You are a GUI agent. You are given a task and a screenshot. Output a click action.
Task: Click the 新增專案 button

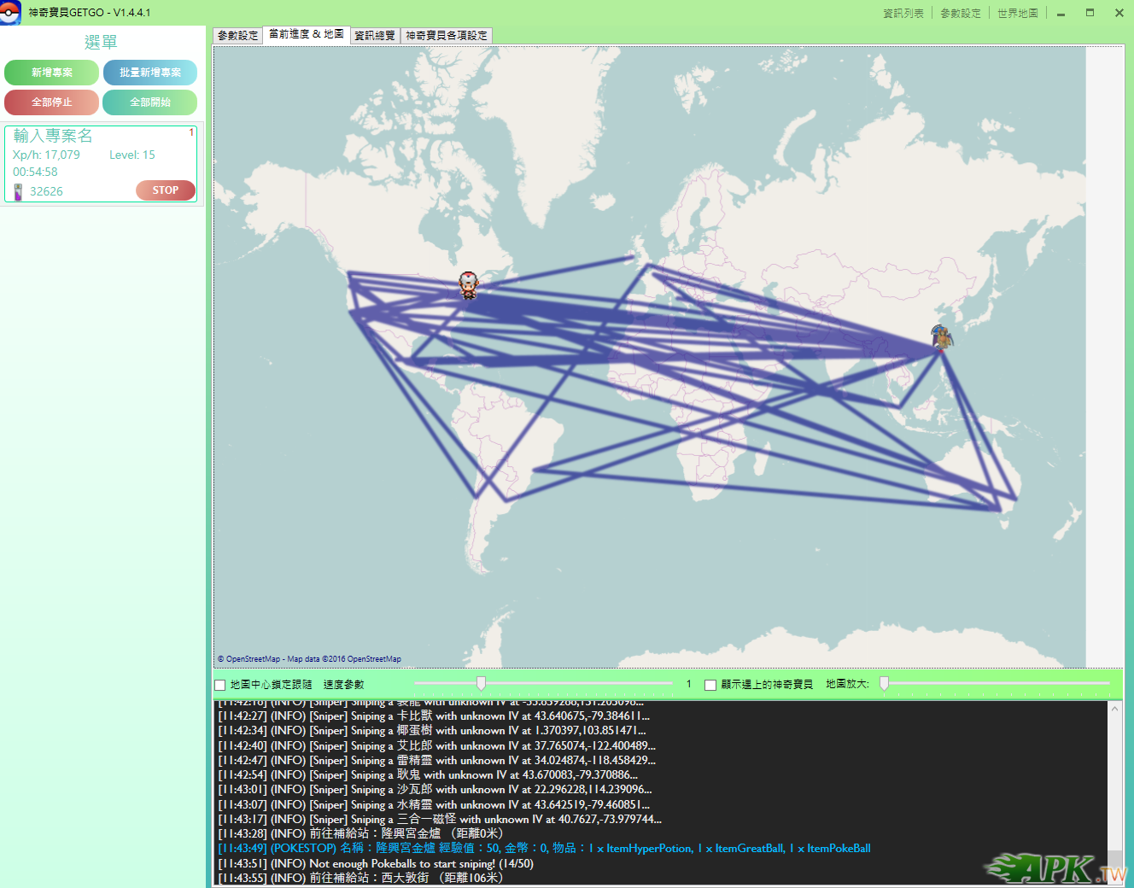coord(51,73)
